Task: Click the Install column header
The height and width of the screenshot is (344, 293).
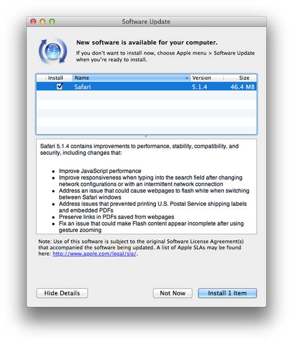Action: (55, 78)
